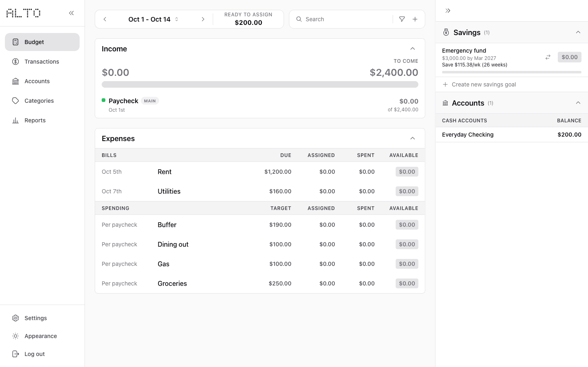Collapse the Income section

click(412, 49)
